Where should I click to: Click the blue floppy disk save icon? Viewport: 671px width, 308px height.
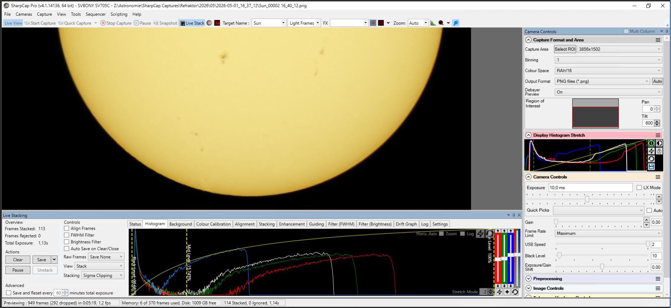[651, 166]
